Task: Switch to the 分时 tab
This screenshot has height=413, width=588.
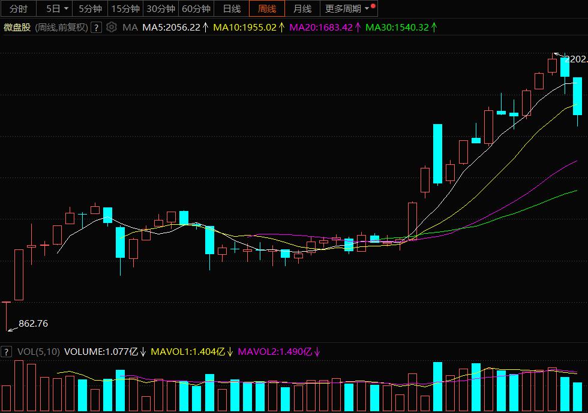Action: tap(18, 8)
